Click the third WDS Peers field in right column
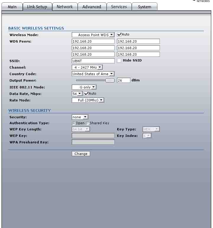Viewport: 213px width, 228px height. click(138, 54)
